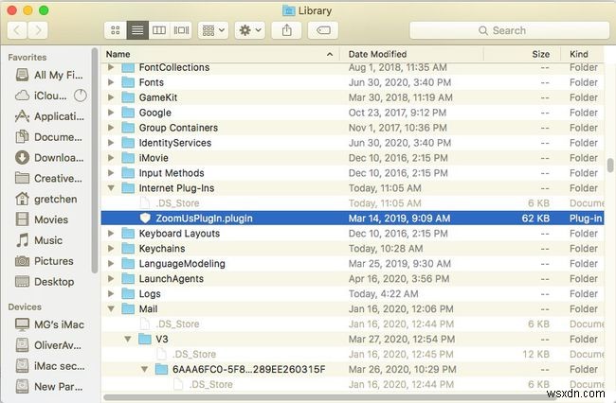This screenshot has height=403, width=616.
Task: Select OliverAv... device in sidebar
Action: (49, 345)
